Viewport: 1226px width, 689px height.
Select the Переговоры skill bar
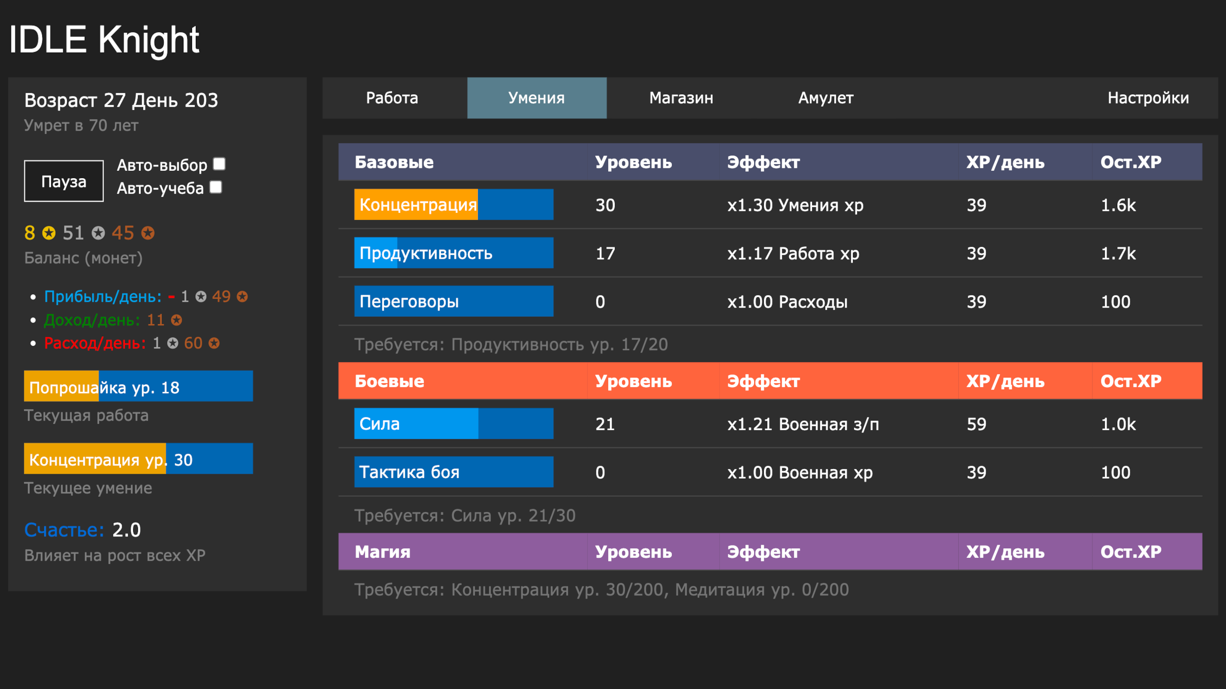[454, 301]
